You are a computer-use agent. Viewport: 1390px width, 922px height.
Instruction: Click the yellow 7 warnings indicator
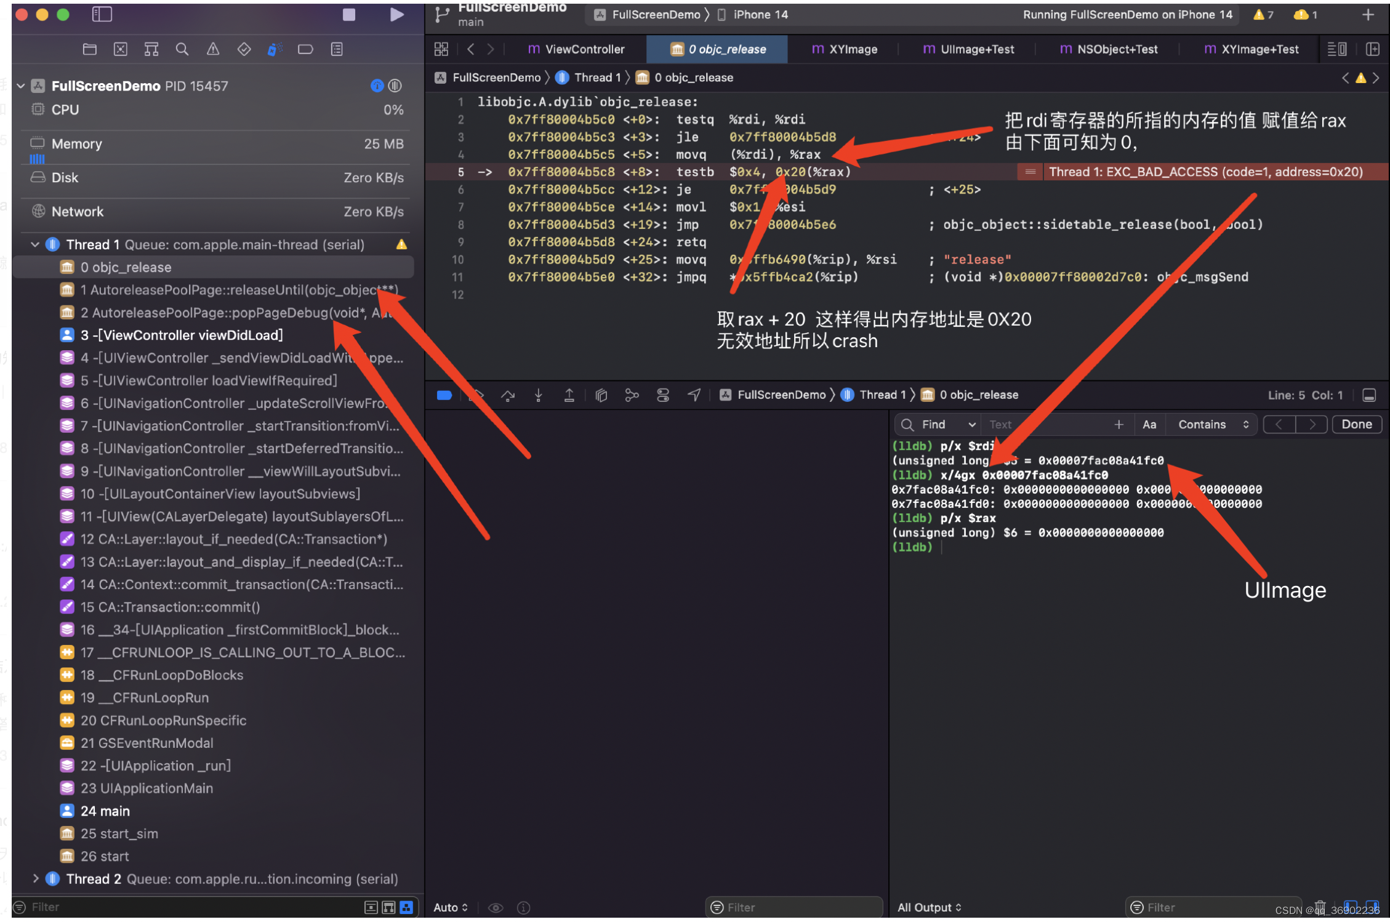pyautogui.click(x=1263, y=15)
